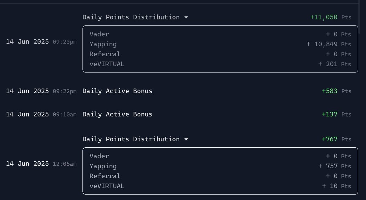Click Referral row in the 12:05am breakdown

(220, 176)
